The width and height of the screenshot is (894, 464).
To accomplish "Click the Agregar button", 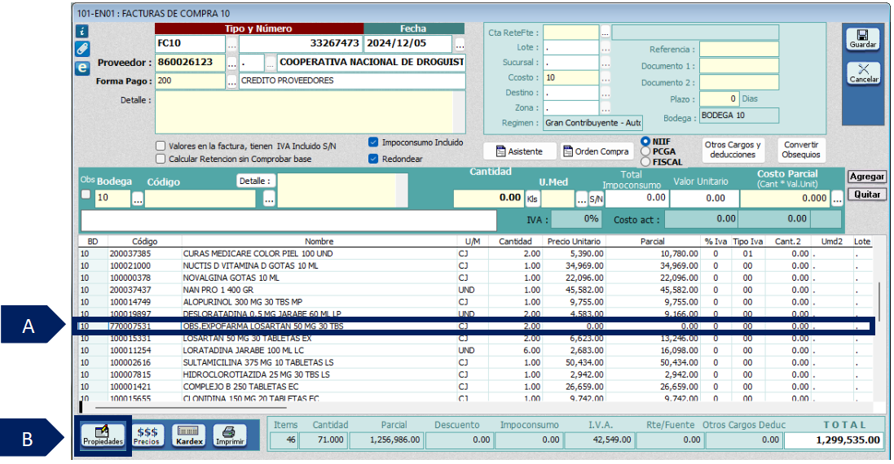I will pos(866,177).
